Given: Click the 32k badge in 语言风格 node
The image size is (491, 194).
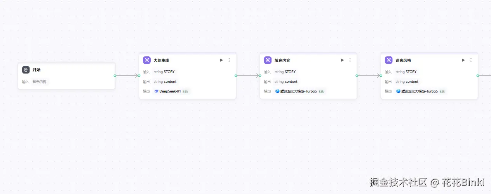Looking at the screenshot, I should 442,91.
